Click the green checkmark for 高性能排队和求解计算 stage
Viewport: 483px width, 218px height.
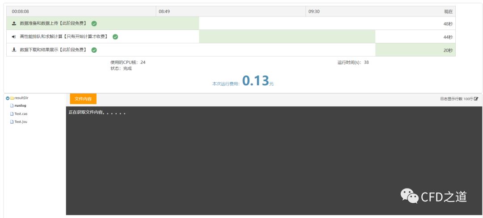click(115, 37)
